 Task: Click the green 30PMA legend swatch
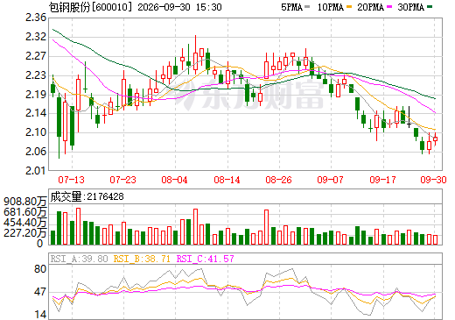click(x=430, y=7)
